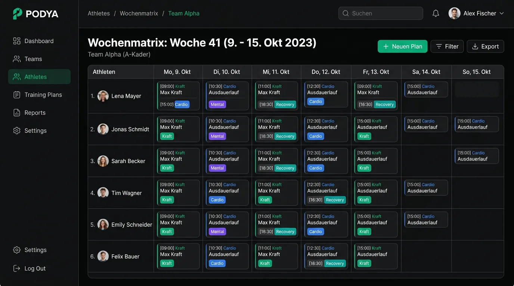The width and height of the screenshot is (514, 286).
Task: Open Training Plans in sidebar
Action: tap(39, 95)
